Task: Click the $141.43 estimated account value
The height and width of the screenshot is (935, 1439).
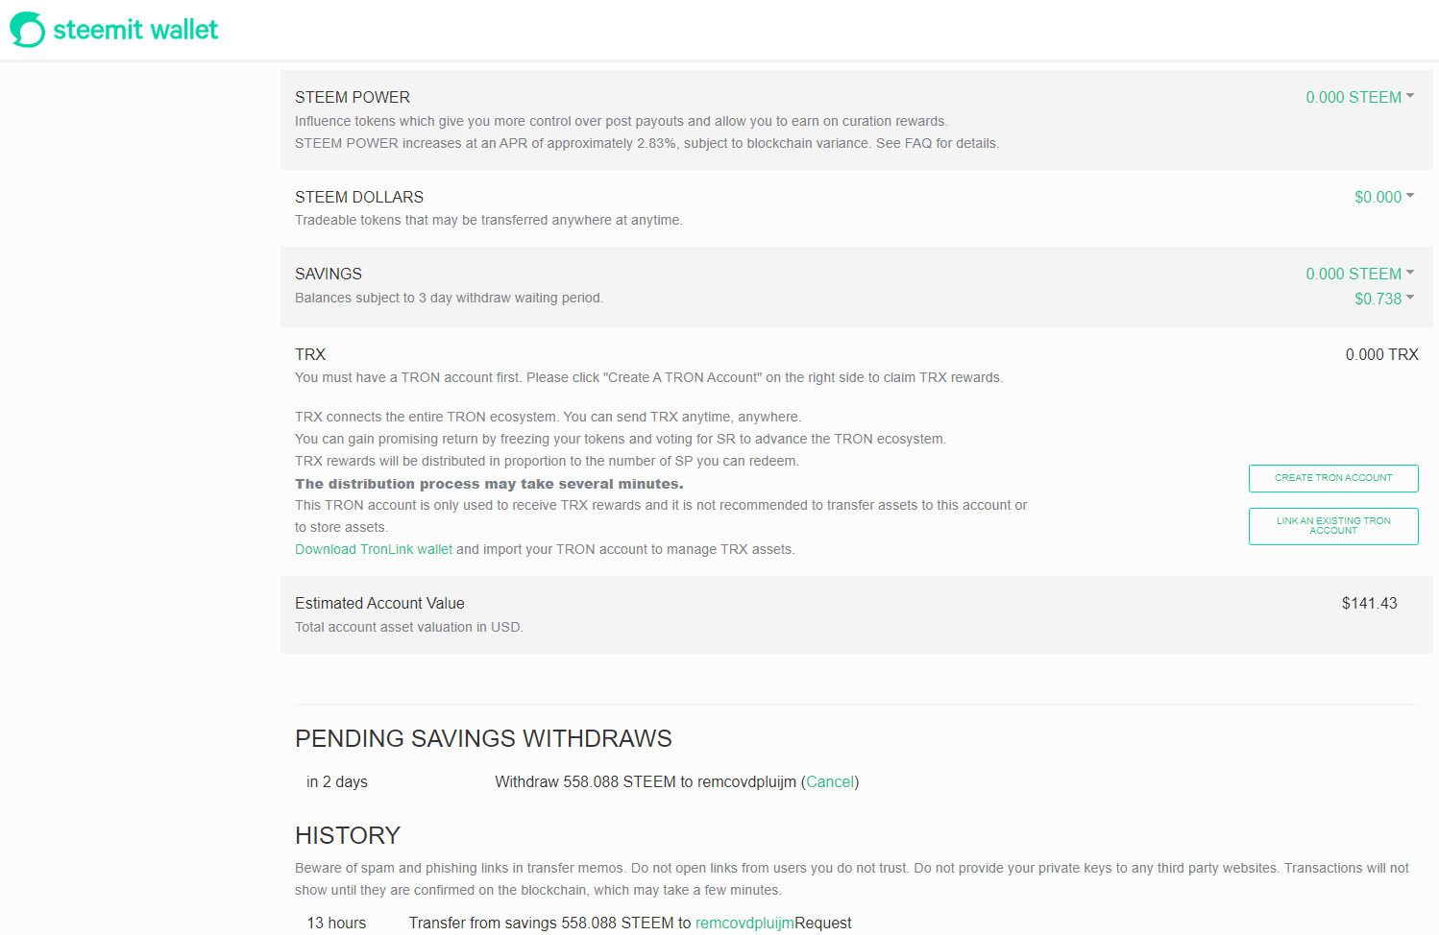Action: click(x=1369, y=603)
